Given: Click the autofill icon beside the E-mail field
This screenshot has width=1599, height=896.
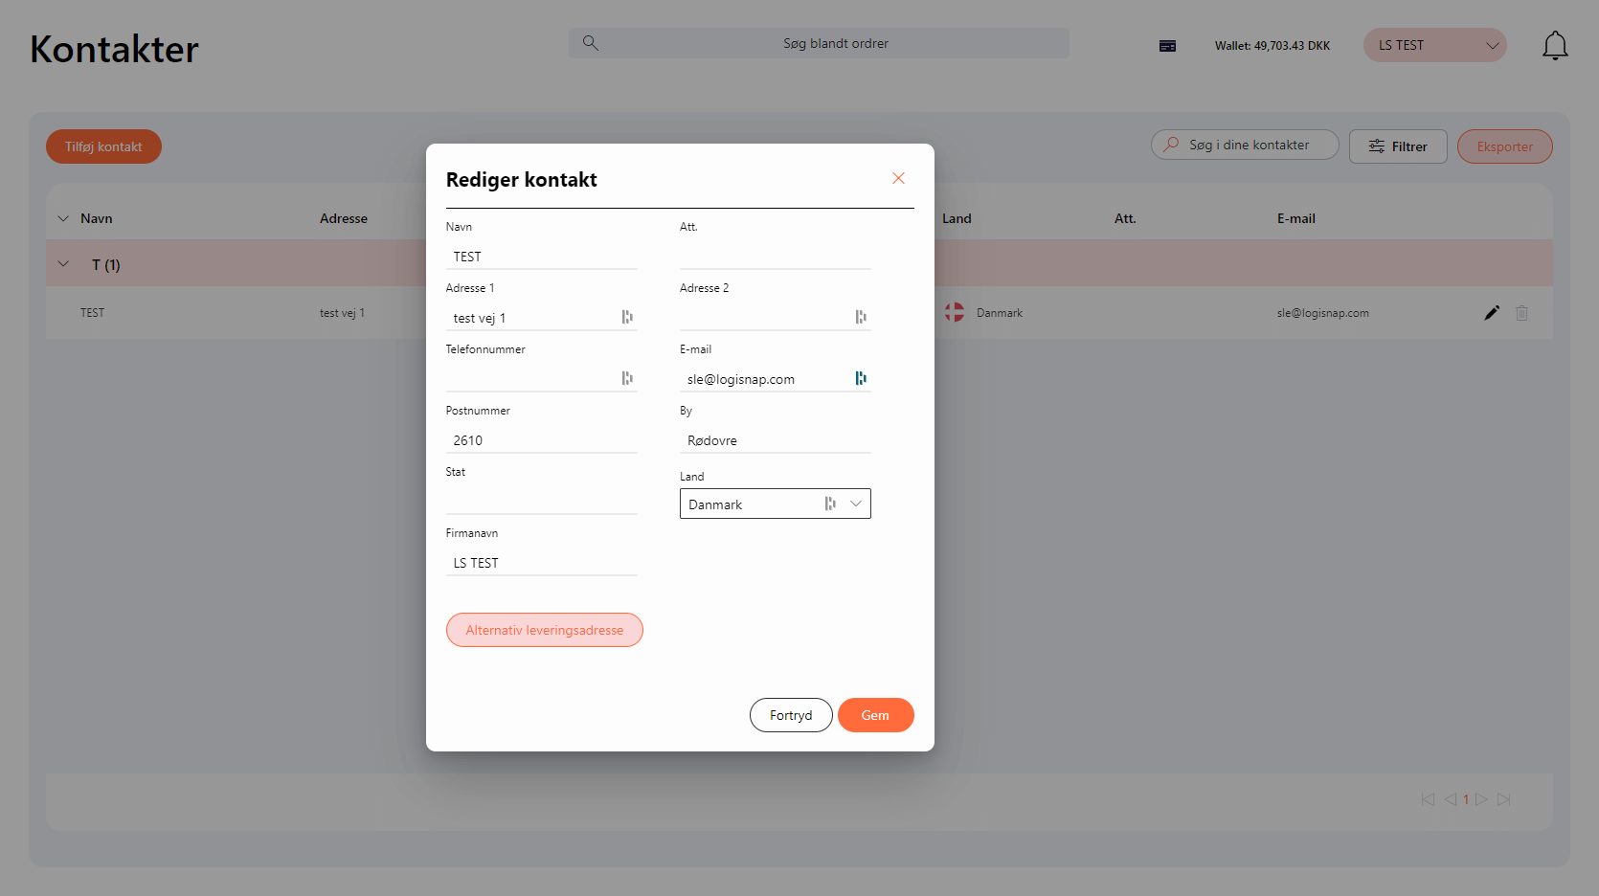Looking at the screenshot, I should (861, 378).
